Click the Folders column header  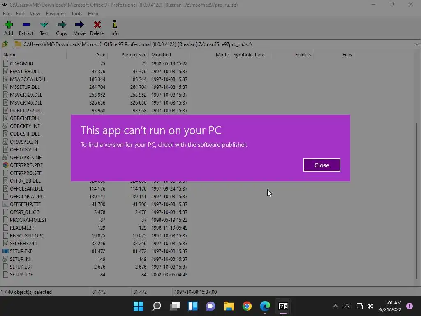tap(292, 55)
